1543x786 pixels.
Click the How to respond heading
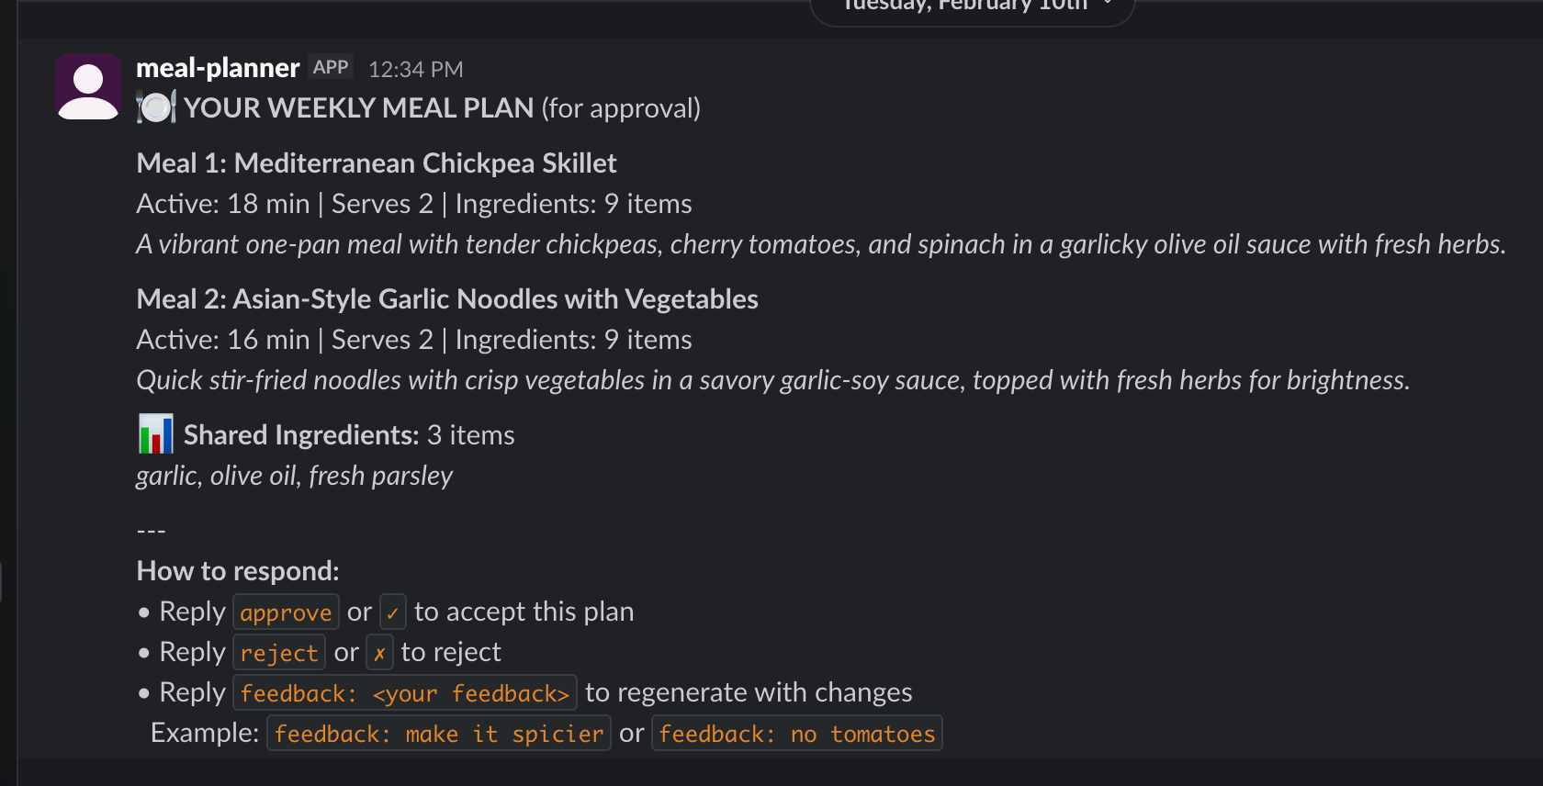coord(238,570)
